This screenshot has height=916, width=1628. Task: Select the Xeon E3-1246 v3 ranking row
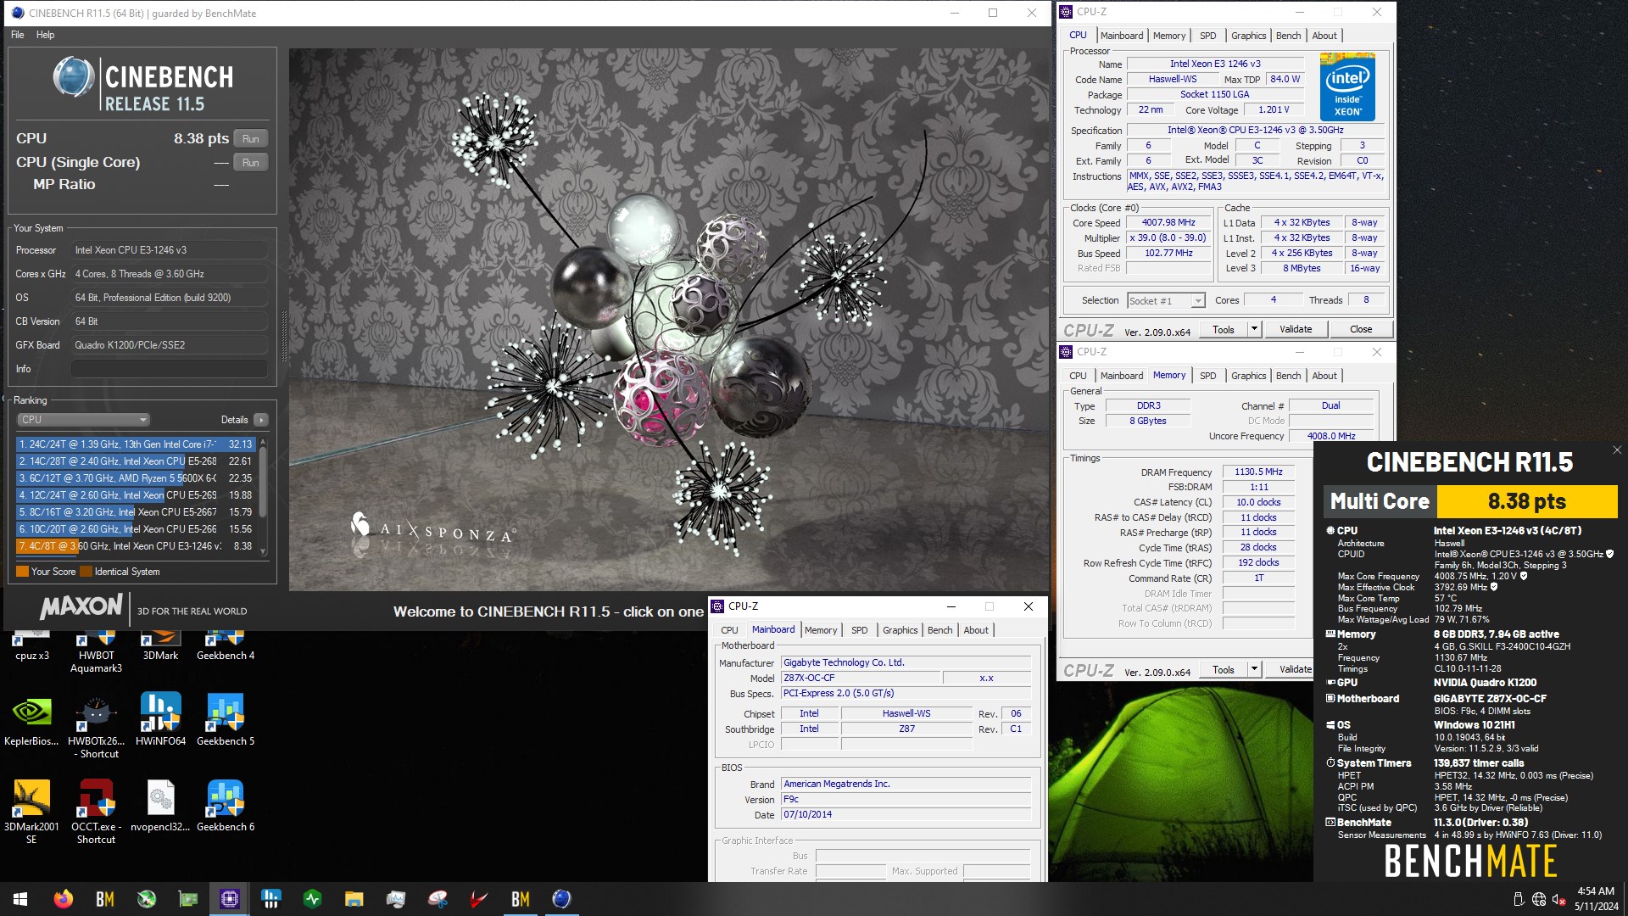click(x=136, y=546)
